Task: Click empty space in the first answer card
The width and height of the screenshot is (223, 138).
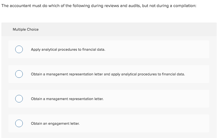Action: [156, 49]
